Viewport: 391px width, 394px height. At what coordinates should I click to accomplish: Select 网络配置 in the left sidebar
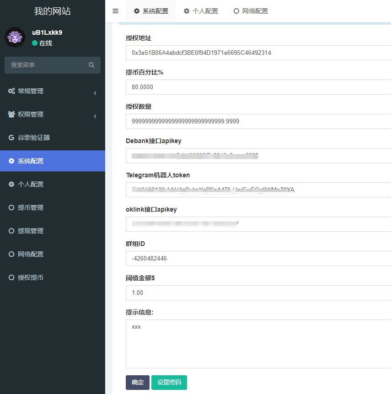tap(30, 254)
